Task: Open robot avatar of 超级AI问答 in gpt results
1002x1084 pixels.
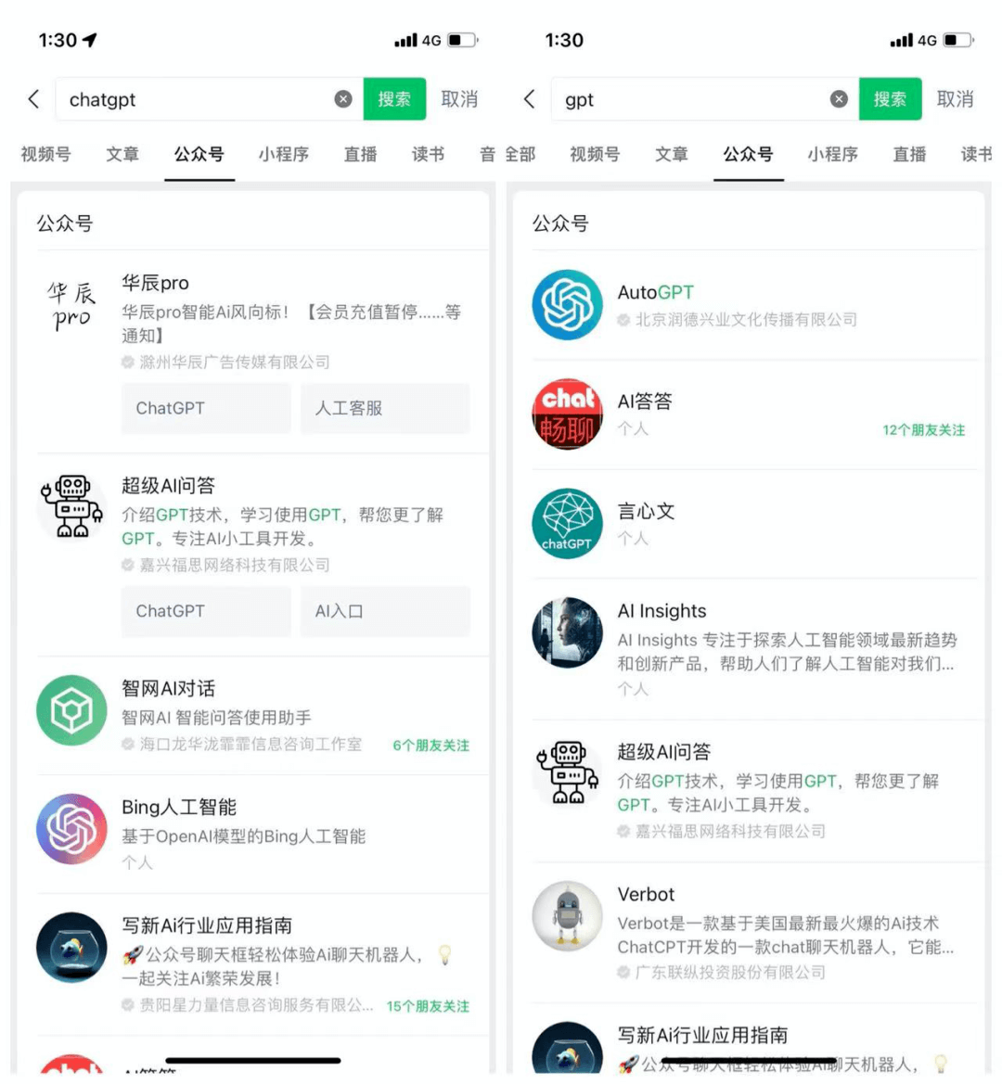Action: 567,773
